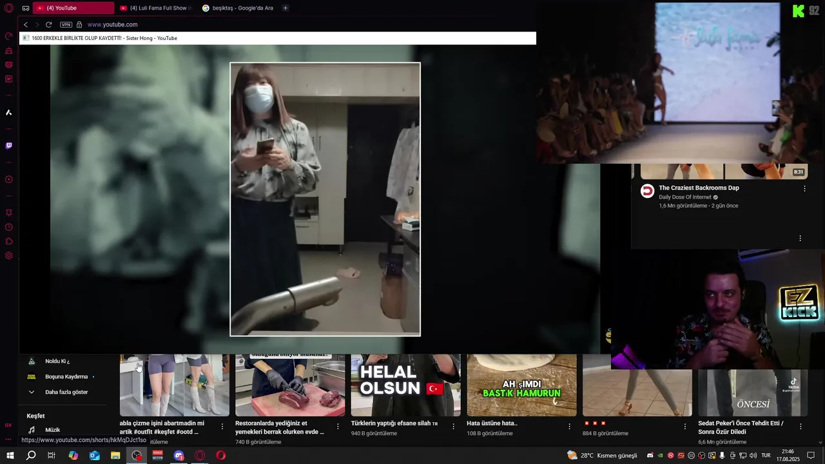
Task: Reload the YouTube page
Action: pyautogui.click(x=48, y=24)
